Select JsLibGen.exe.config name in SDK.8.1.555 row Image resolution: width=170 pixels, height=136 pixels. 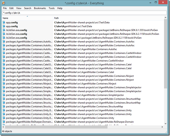coord(17,30)
